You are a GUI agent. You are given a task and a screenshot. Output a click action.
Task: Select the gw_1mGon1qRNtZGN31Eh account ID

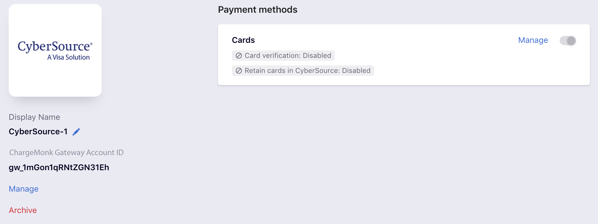coord(59,168)
